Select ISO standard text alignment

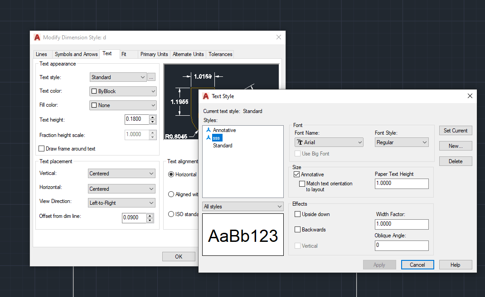(x=171, y=214)
